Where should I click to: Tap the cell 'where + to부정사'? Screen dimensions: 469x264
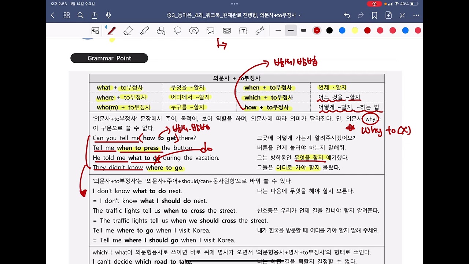pos(122,97)
